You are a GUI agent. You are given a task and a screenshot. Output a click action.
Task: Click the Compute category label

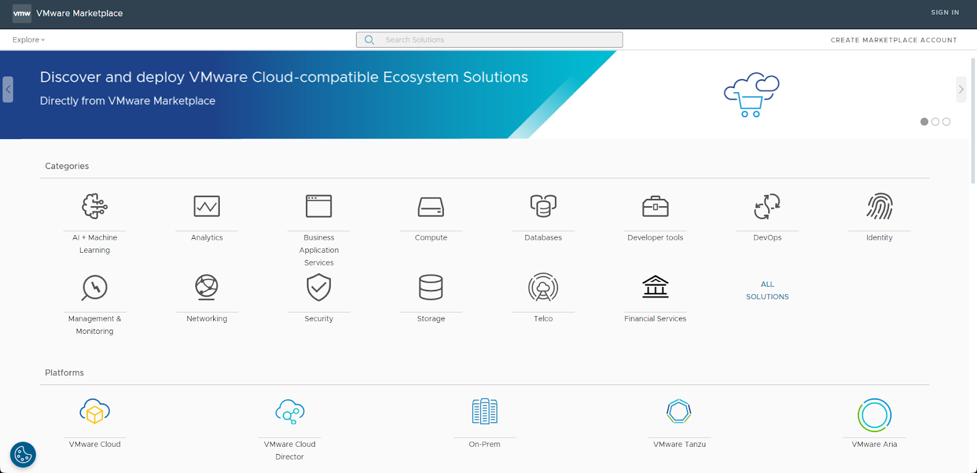click(431, 237)
